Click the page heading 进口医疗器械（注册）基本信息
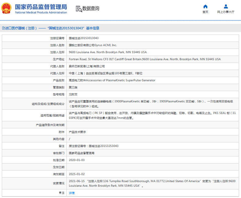 pos(52,28)
